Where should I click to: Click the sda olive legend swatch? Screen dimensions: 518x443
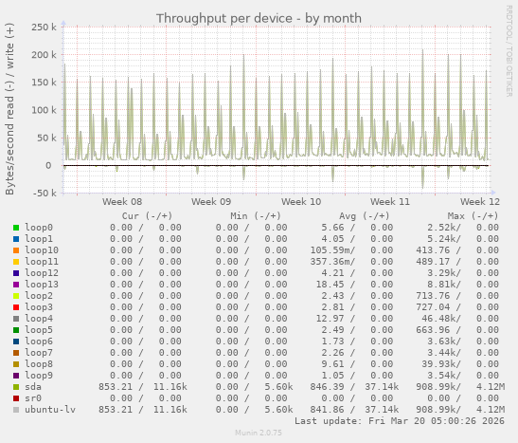pos(16,387)
